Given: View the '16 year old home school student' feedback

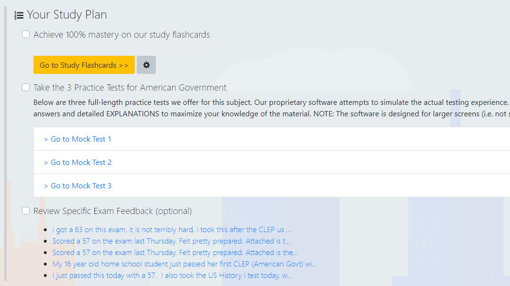Looking at the screenshot, I should pos(184,264).
